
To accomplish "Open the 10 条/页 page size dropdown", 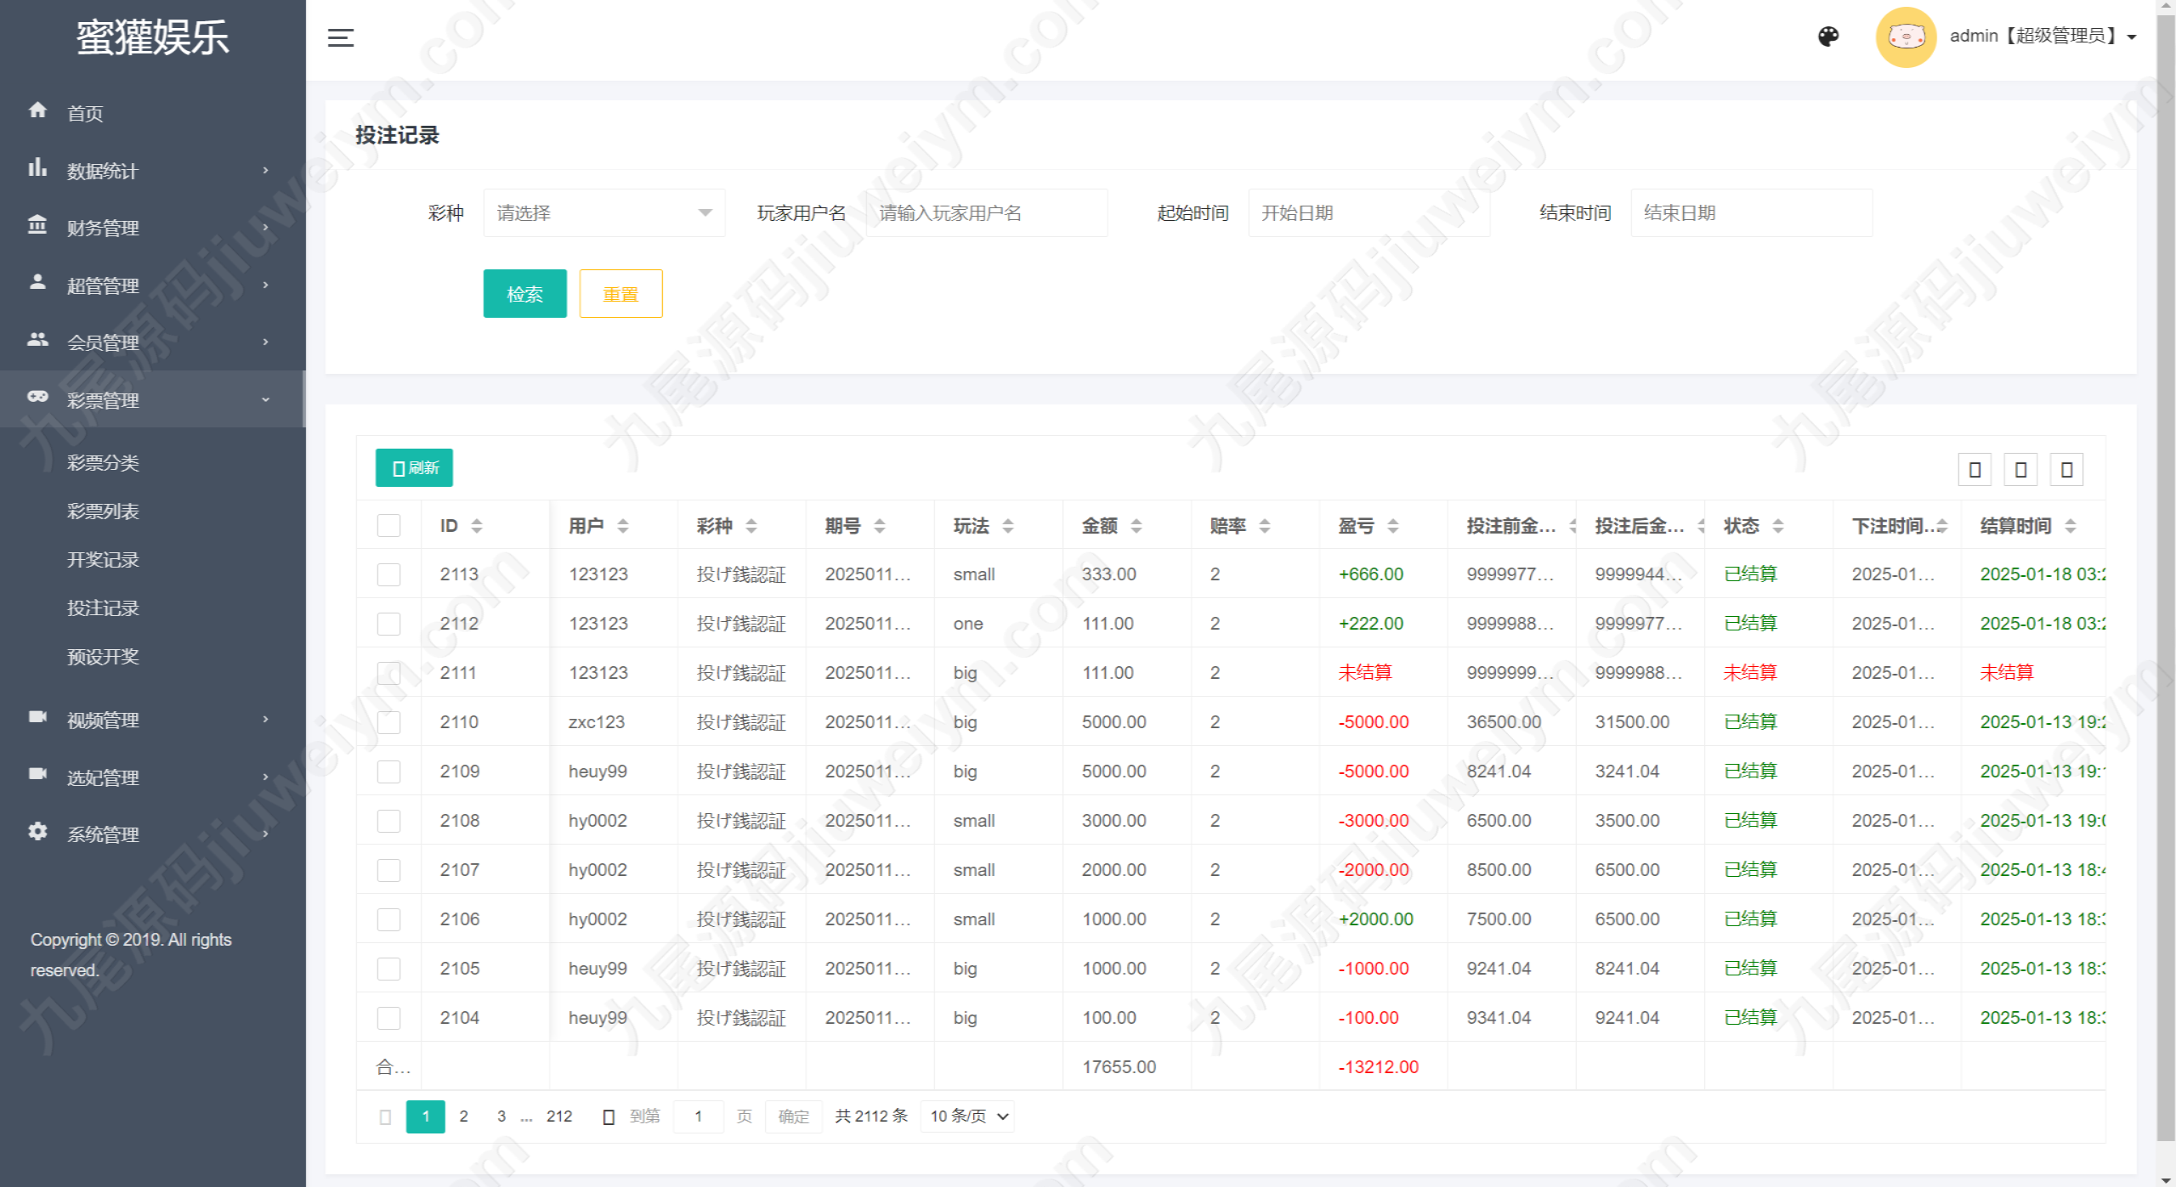I will pos(968,1116).
